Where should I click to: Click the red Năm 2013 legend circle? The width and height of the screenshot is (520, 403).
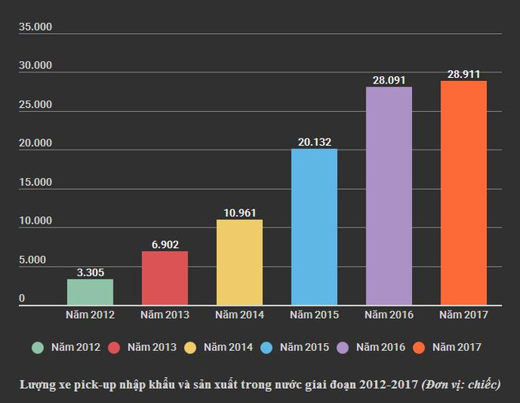point(113,347)
